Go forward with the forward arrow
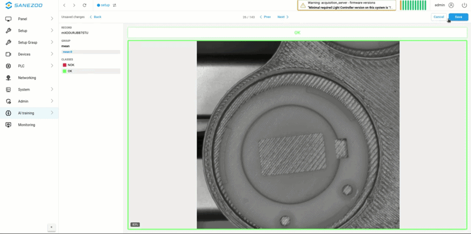This screenshot has height=234, width=471. 74,5
